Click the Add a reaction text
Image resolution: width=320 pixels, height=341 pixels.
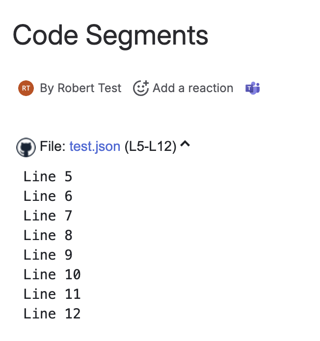point(193,88)
